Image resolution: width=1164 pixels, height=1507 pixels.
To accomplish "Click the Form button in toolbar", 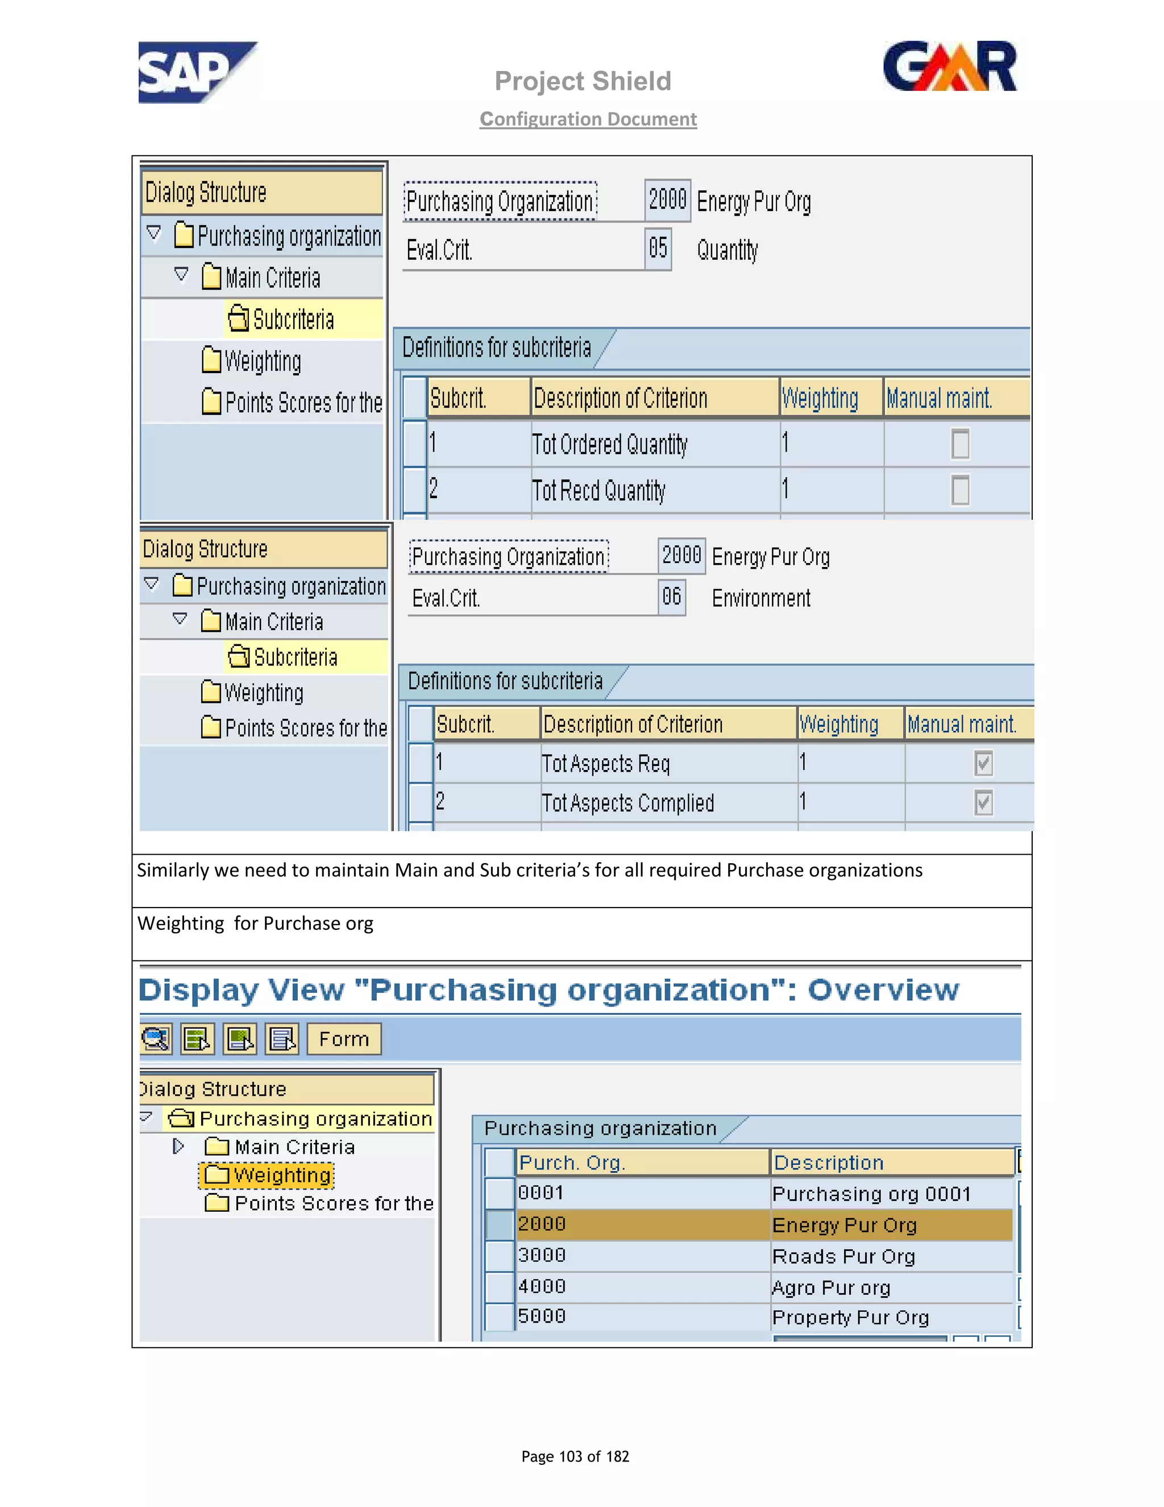I will click(344, 1038).
